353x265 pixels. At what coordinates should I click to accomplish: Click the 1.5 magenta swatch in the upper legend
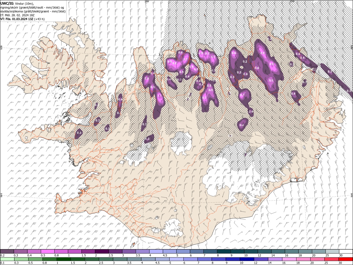point(88,251)
